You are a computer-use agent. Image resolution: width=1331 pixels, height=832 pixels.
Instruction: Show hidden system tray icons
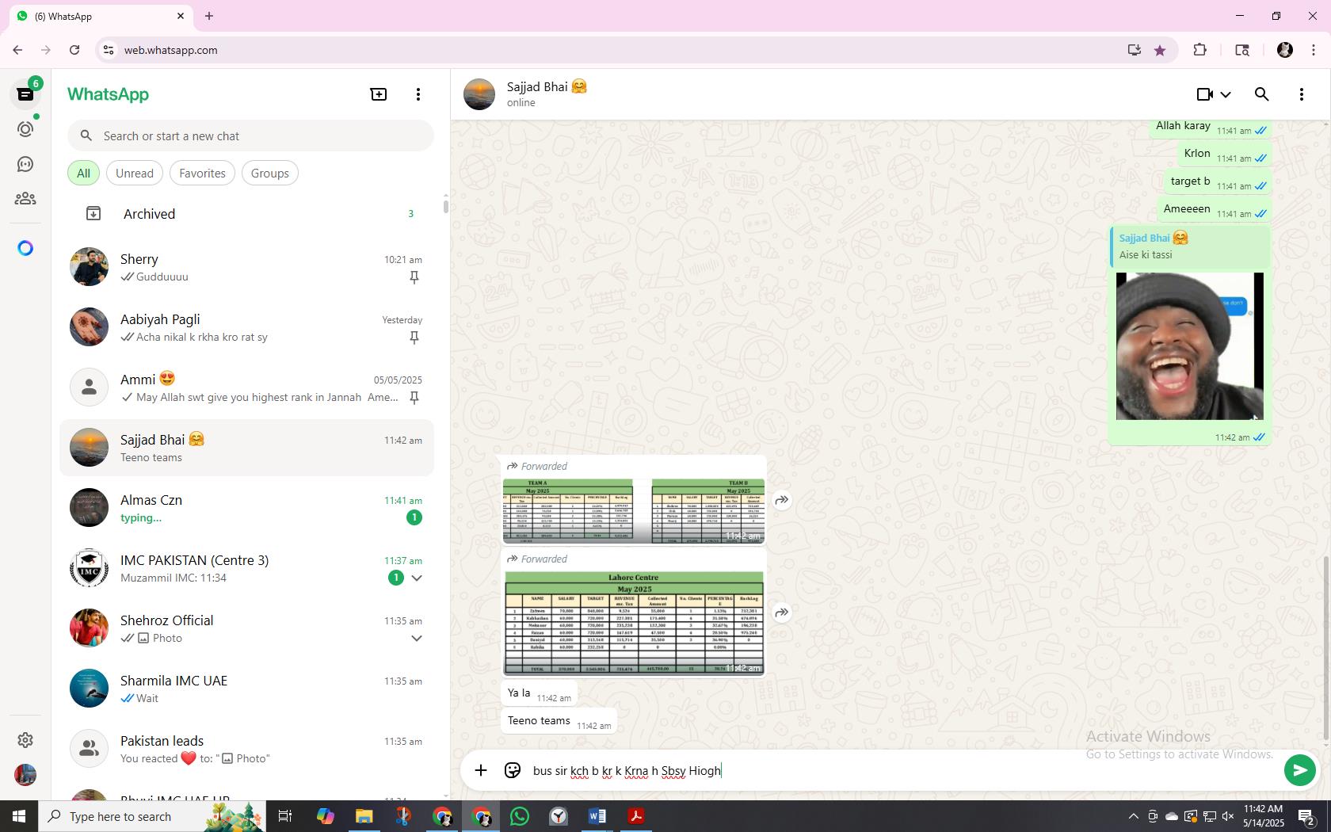coord(1133,816)
